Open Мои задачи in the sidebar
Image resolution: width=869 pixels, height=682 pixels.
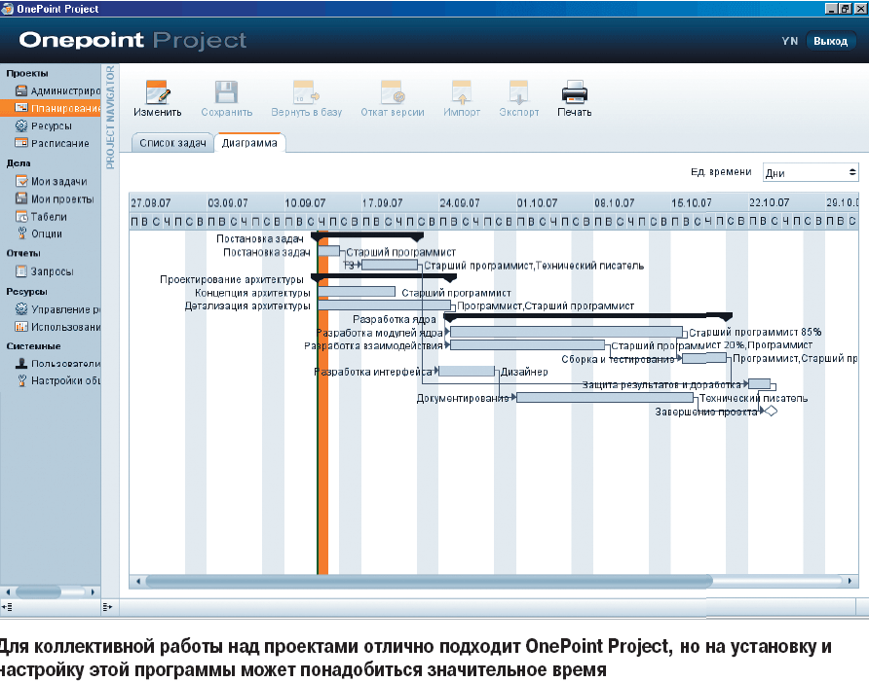coord(58,181)
